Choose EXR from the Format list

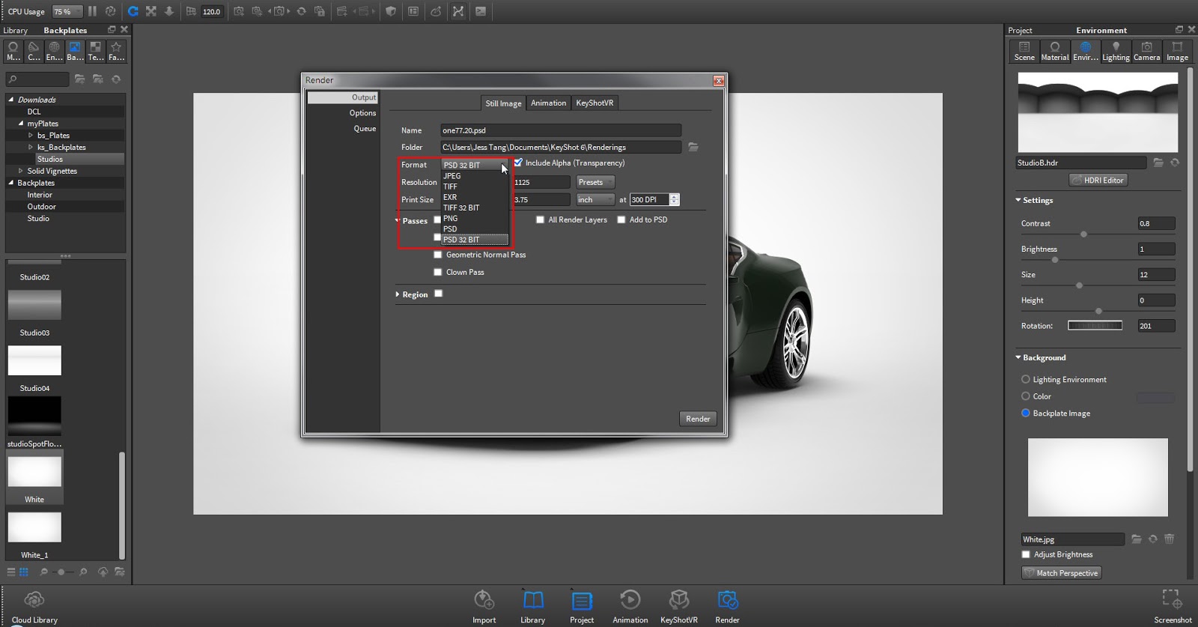[x=475, y=197]
